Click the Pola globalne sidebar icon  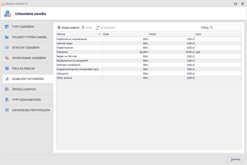[7, 68]
